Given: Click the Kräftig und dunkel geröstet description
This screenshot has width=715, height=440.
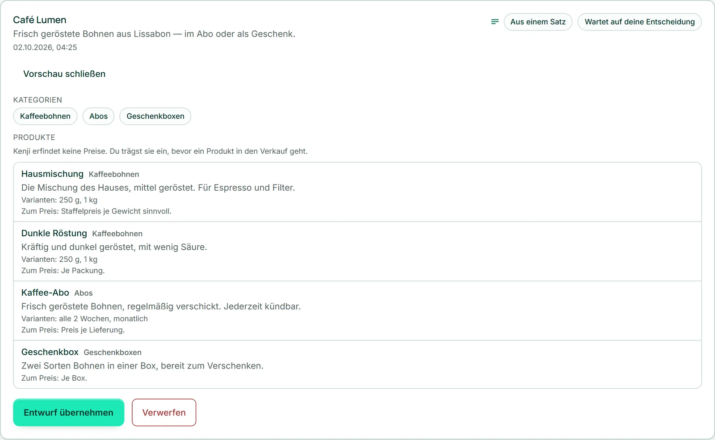Looking at the screenshot, I should pos(114,247).
